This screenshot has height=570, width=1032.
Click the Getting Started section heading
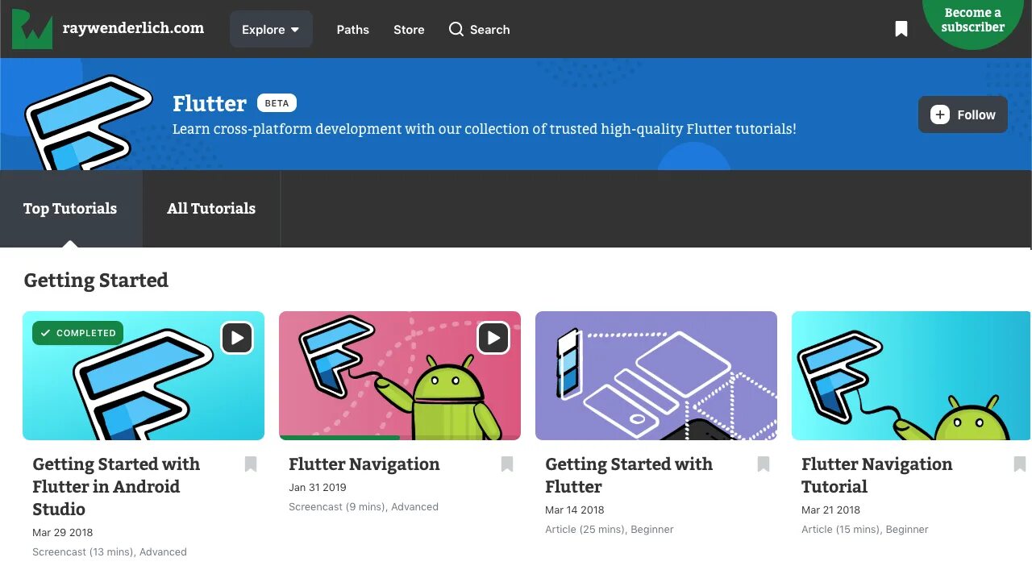96,281
